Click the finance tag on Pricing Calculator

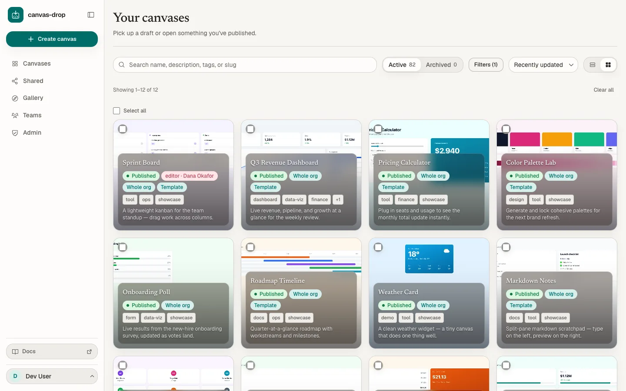(406, 199)
